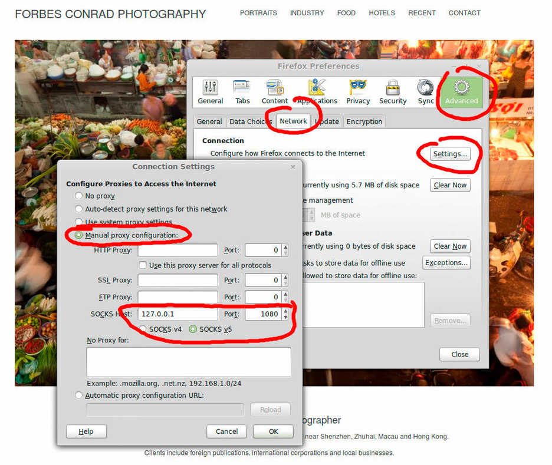The image size is (552, 465).
Task: Open the INDUSTRY page link
Action: click(x=307, y=13)
